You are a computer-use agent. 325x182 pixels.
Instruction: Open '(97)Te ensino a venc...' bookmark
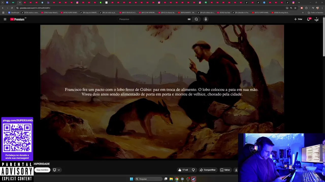pyautogui.click(x=30, y=13)
